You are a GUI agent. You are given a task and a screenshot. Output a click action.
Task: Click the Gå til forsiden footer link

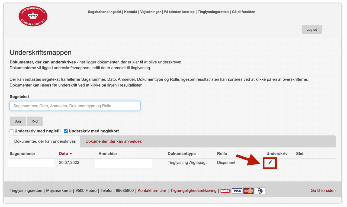tap(323, 190)
